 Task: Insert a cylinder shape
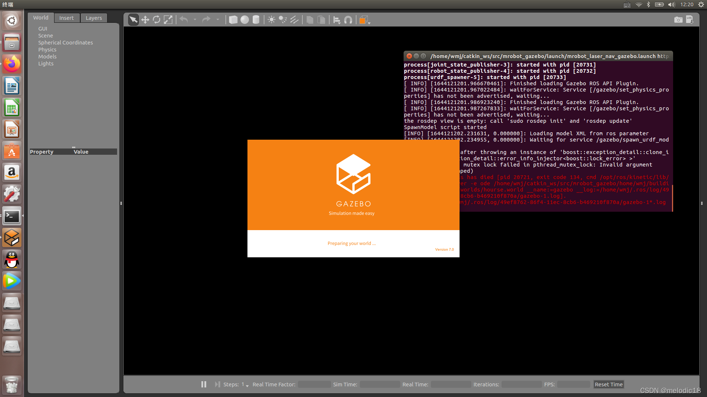[x=256, y=20]
